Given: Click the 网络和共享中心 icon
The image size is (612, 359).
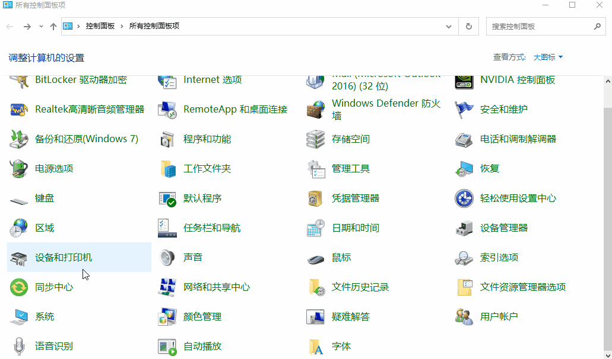Looking at the screenshot, I should click(167, 287).
